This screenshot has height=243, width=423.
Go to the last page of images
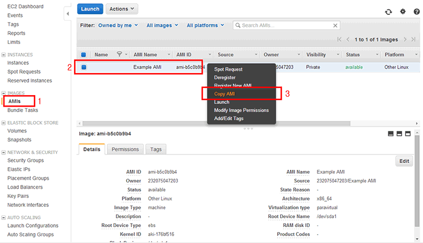click(413, 40)
